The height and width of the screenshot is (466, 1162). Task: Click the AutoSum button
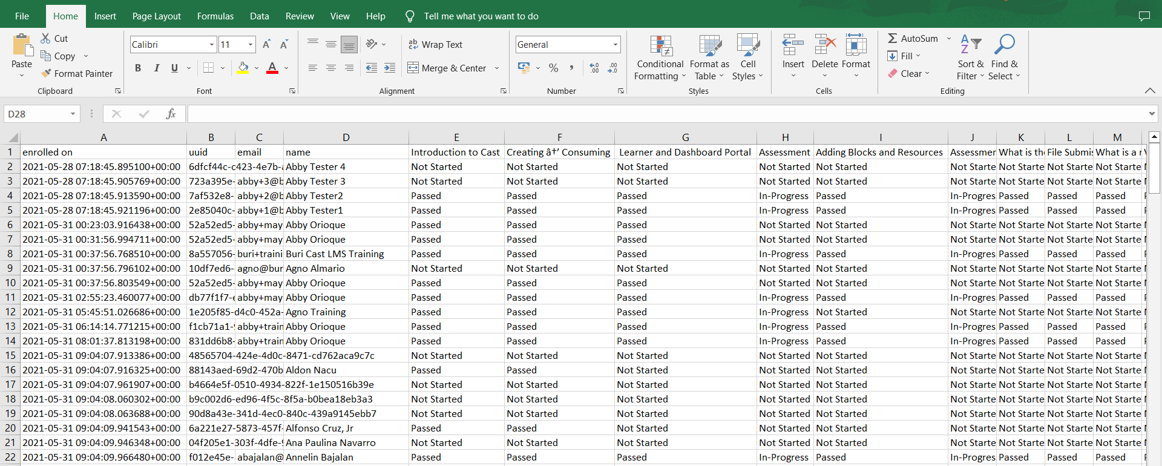(913, 38)
